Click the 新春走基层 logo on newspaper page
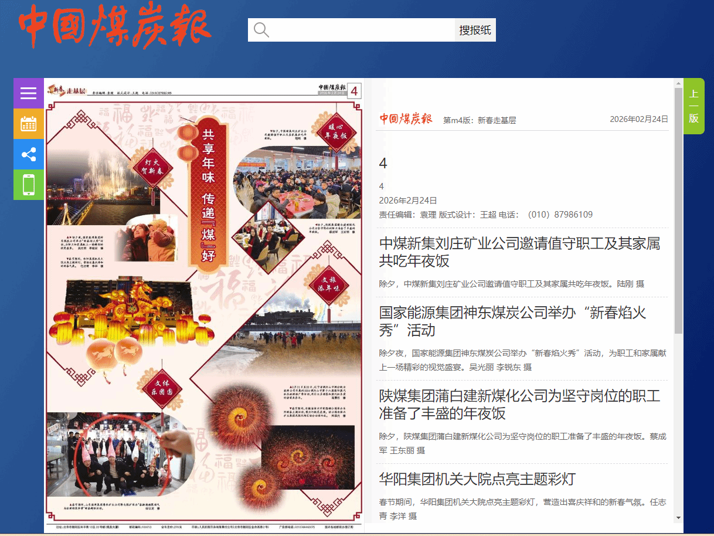 coord(67,90)
